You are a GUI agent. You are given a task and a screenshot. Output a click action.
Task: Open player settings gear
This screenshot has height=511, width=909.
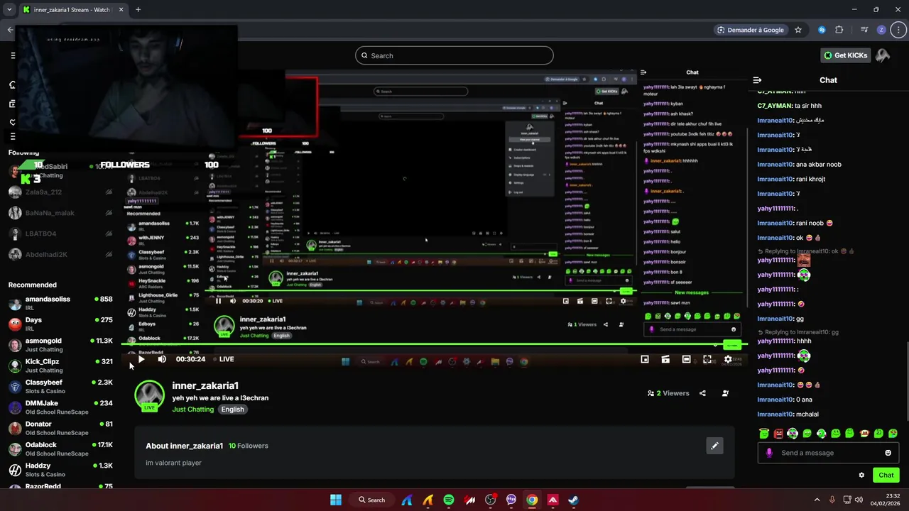click(728, 359)
